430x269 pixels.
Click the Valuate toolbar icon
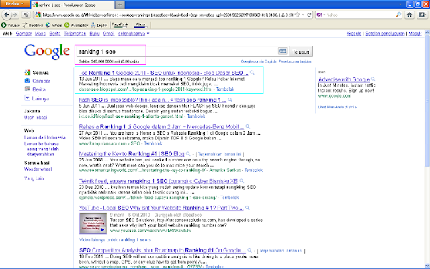click(x=11, y=25)
